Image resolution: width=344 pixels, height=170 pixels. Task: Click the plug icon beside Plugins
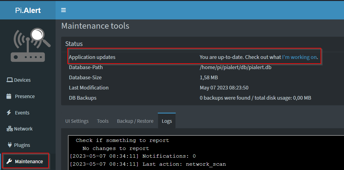(x=9, y=145)
